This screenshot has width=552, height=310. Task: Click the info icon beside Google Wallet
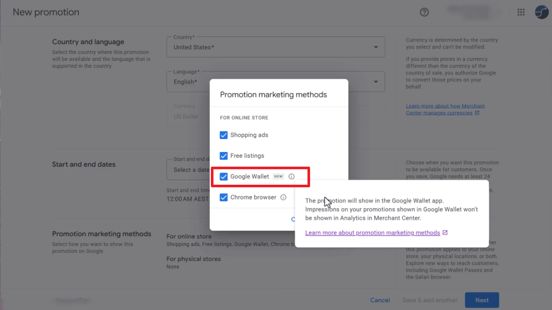tap(292, 177)
